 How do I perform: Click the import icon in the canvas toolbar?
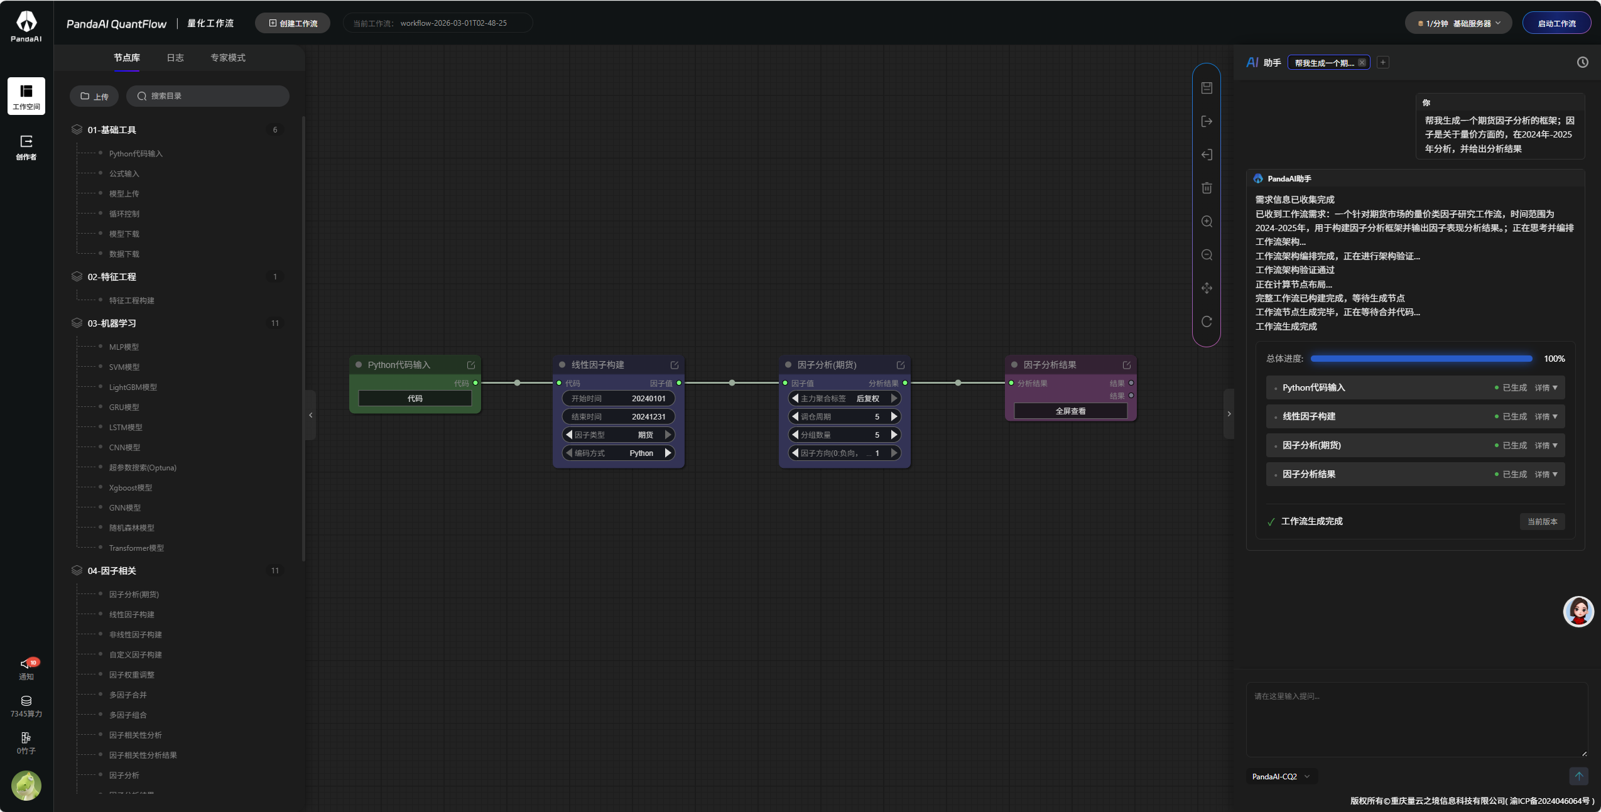(x=1207, y=154)
